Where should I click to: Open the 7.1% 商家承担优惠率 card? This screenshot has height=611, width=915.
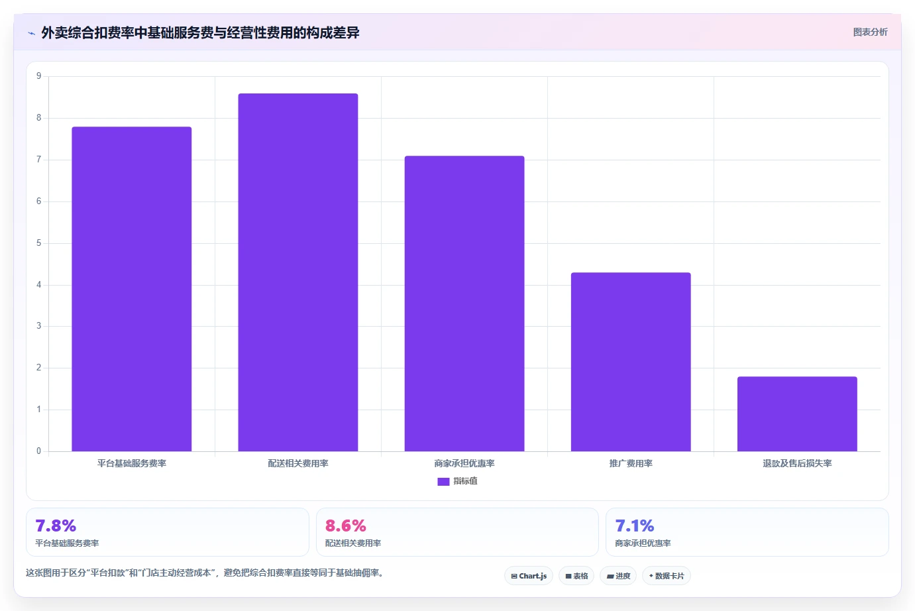(x=747, y=532)
